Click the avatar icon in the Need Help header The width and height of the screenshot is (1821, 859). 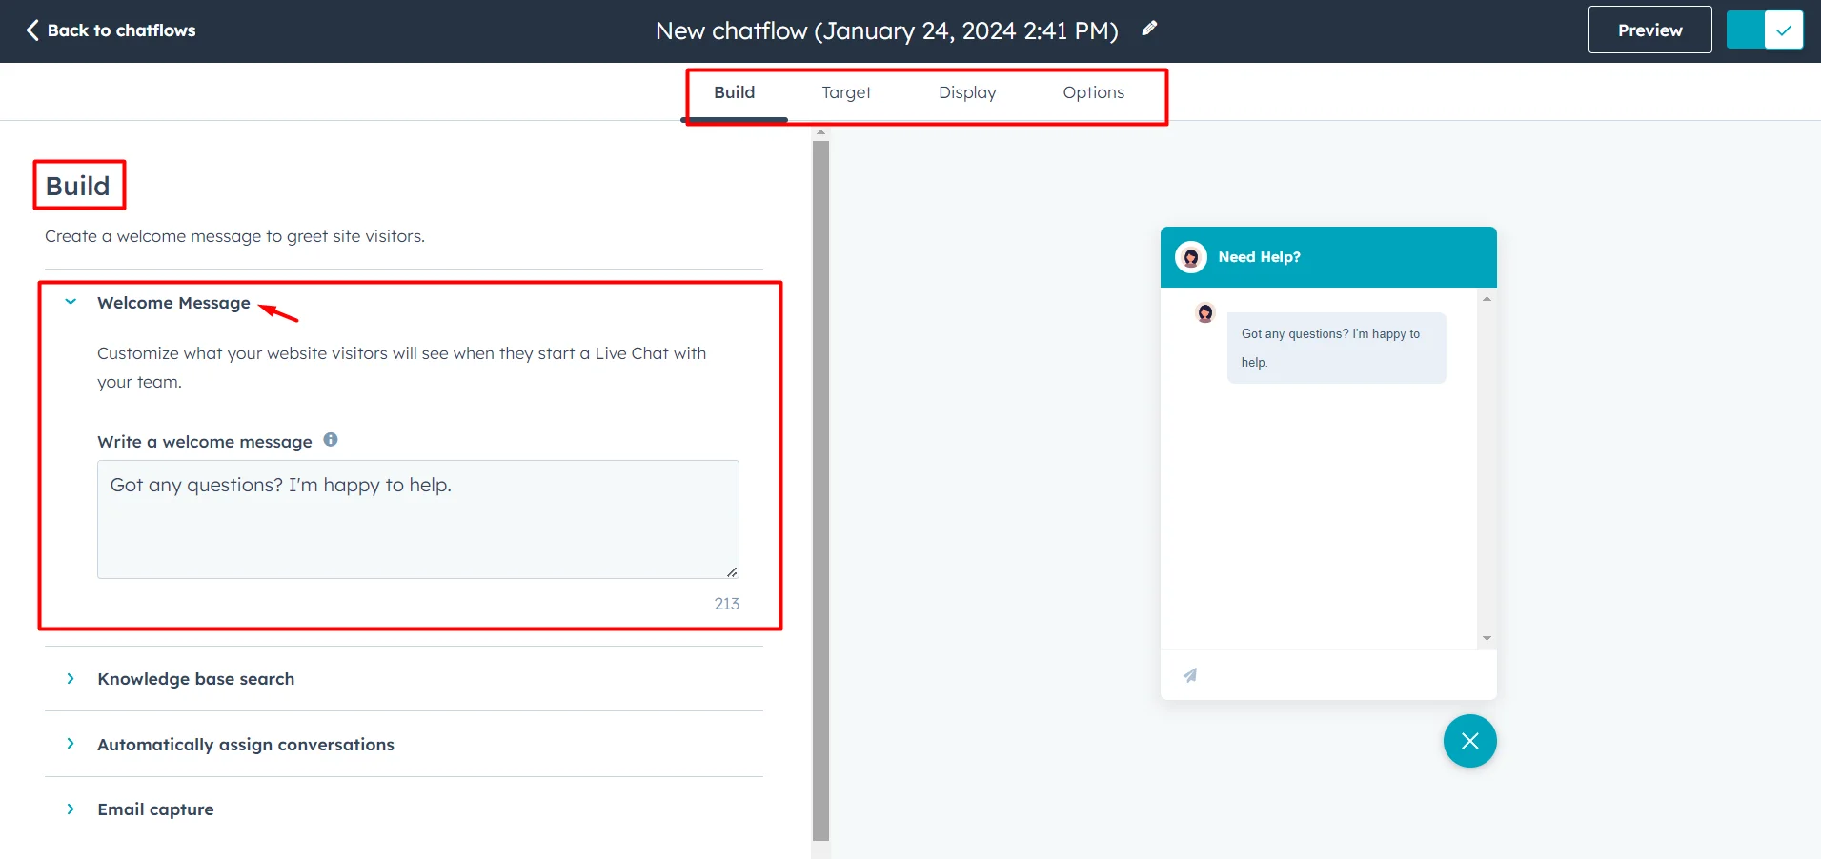[x=1190, y=256]
